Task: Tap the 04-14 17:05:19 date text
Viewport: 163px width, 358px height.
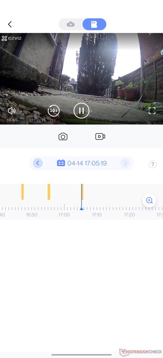Action: coord(87,163)
